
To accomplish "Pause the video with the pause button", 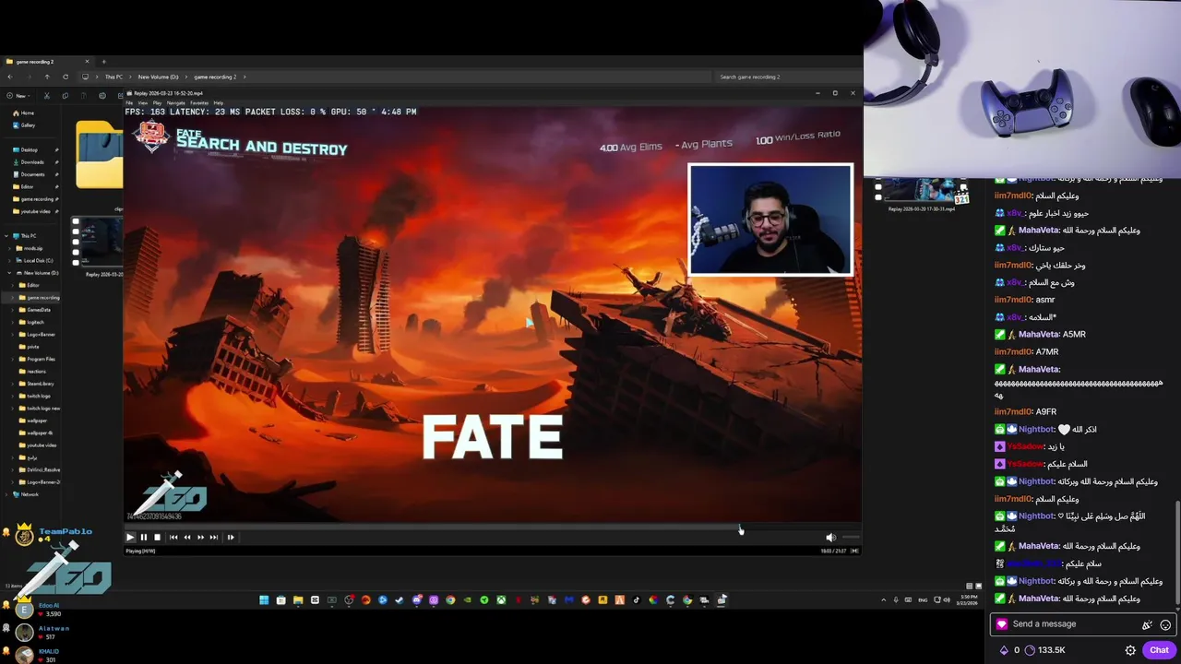I will pos(144,537).
